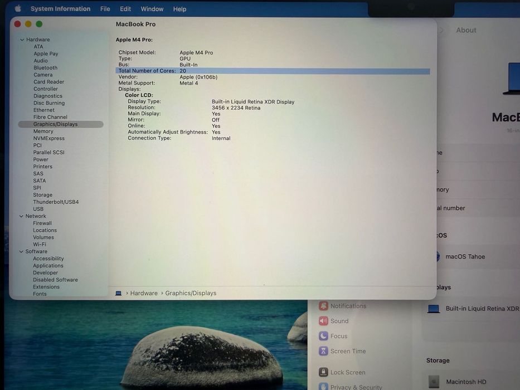This screenshot has width=520, height=390.
Task: Select Bluetooth in the sidebar
Action: click(x=46, y=67)
